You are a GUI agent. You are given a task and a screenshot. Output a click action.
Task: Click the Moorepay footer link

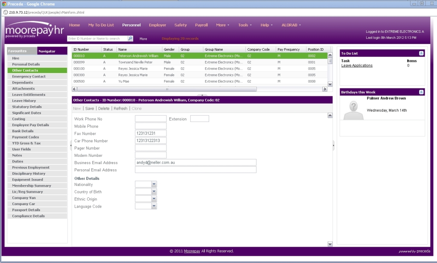tap(192, 251)
